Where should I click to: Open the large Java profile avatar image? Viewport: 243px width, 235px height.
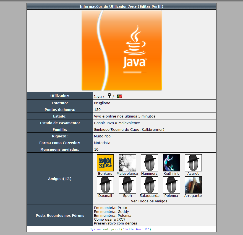(122, 51)
